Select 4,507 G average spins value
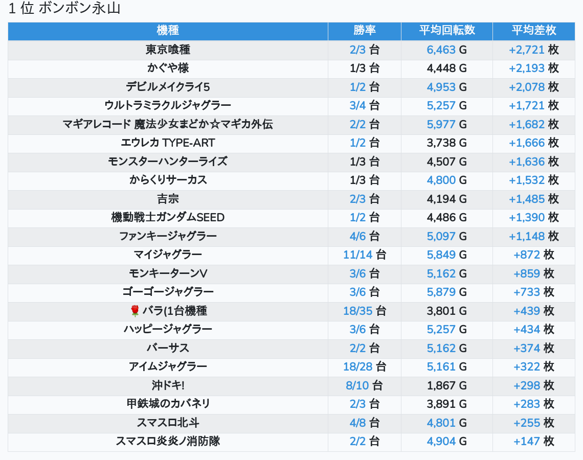The height and width of the screenshot is (460, 583). [446, 162]
